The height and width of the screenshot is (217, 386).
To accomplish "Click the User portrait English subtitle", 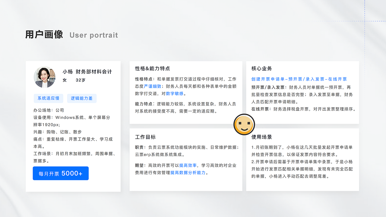I will [x=93, y=35].
